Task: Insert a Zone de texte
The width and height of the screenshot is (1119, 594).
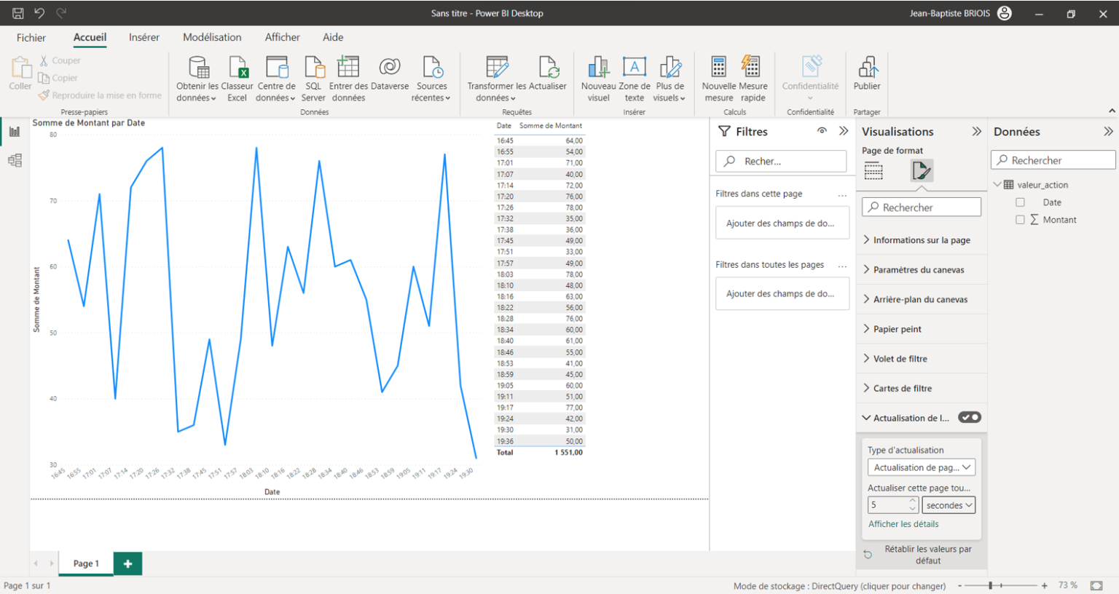Action: [x=635, y=79]
